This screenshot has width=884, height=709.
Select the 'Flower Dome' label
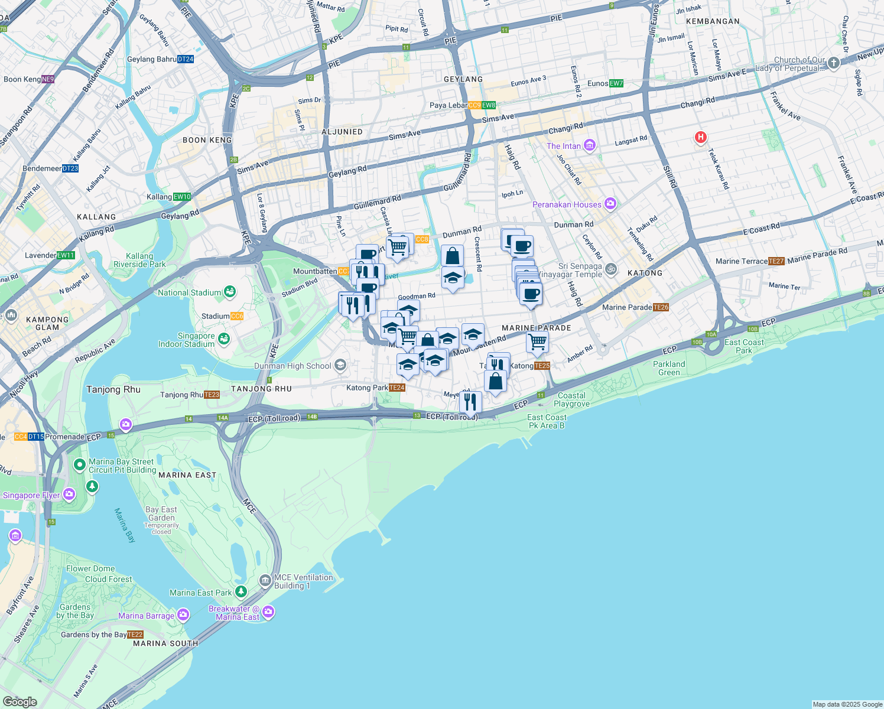[x=90, y=568]
